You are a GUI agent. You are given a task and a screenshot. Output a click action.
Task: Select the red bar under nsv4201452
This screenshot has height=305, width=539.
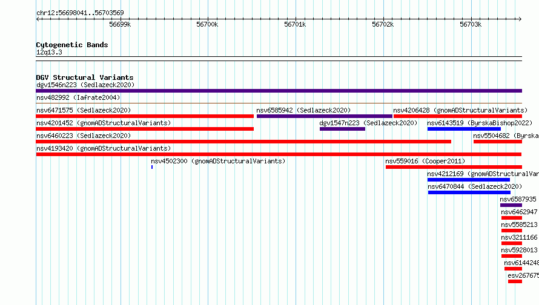point(145,129)
